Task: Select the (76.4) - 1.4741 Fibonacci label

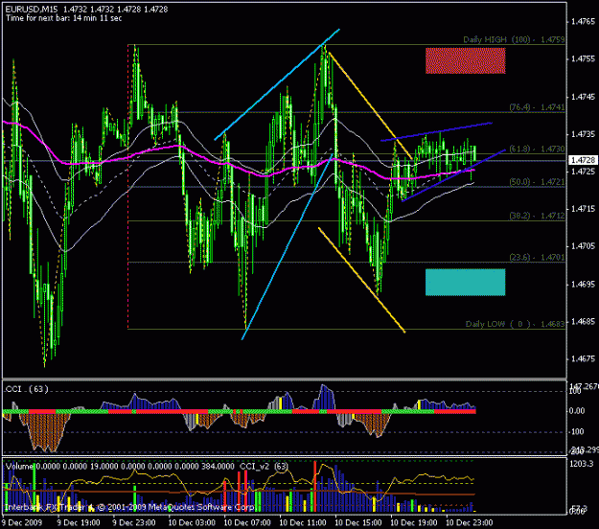Action: (537, 107)
